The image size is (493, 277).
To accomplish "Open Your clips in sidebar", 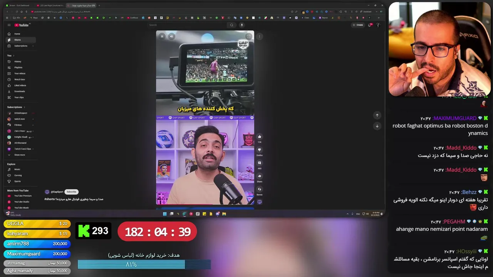I will [x=21, y=97].
